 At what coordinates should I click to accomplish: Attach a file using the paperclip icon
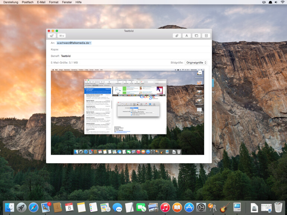click(177, 36)
